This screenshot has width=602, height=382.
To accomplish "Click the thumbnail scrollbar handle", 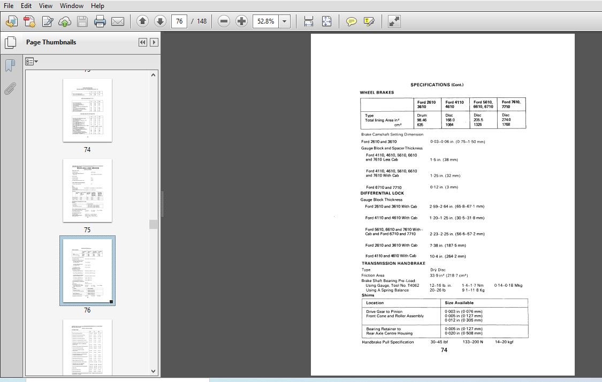I will tap(153, 224).
